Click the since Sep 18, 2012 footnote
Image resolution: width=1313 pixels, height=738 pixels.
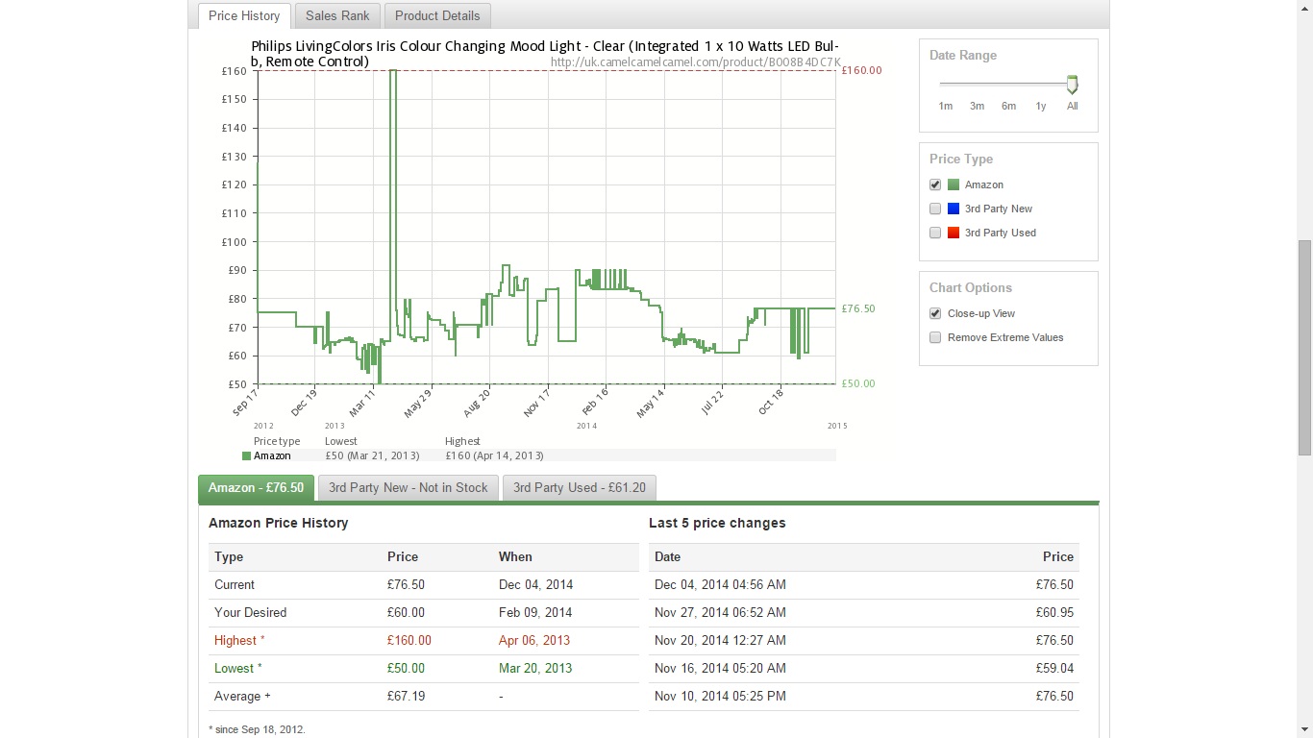click(x=257, y=729)
